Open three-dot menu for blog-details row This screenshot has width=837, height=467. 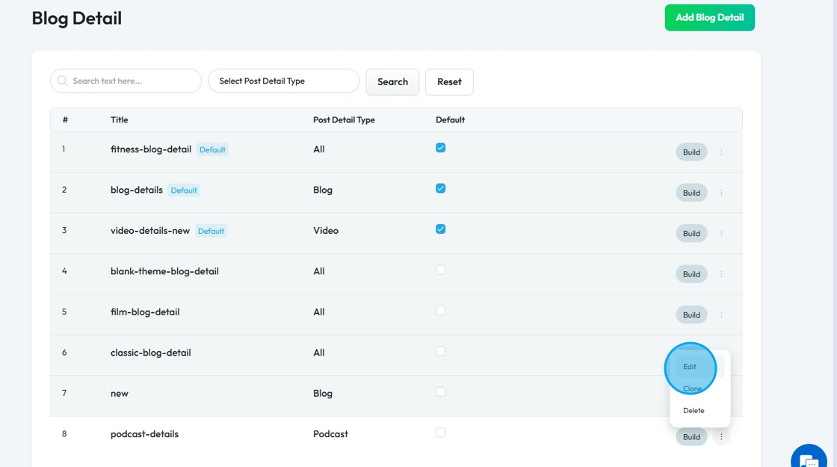pos(721,193)
